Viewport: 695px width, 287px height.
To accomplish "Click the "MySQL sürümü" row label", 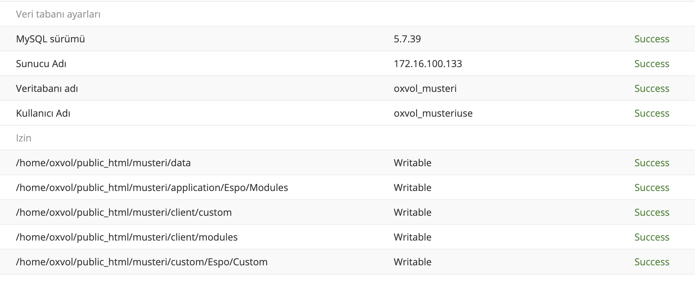I will click(50, 39).
